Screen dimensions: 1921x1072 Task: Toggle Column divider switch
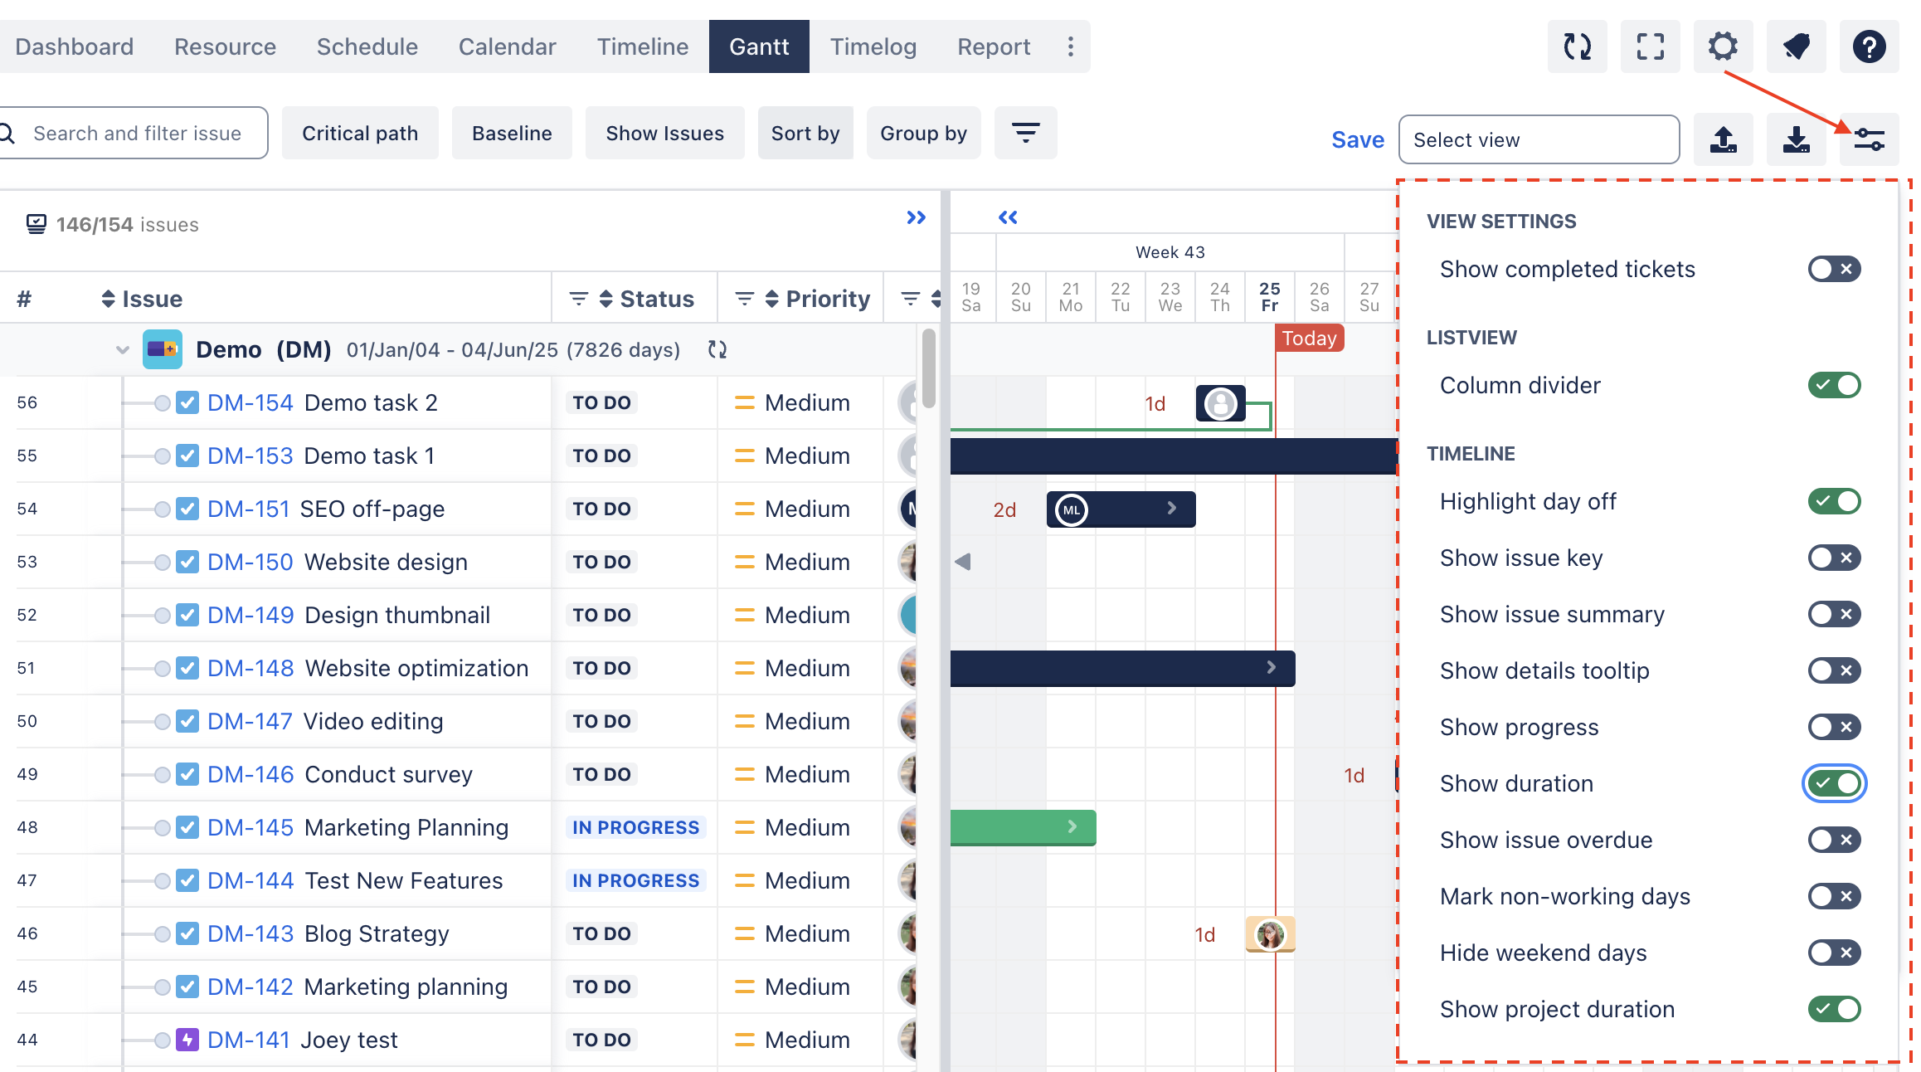coord(1834,385)
